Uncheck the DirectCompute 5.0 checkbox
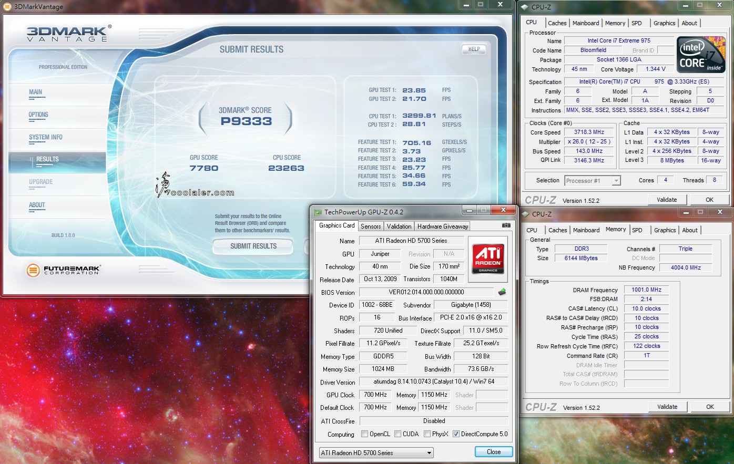 [456, 434]
